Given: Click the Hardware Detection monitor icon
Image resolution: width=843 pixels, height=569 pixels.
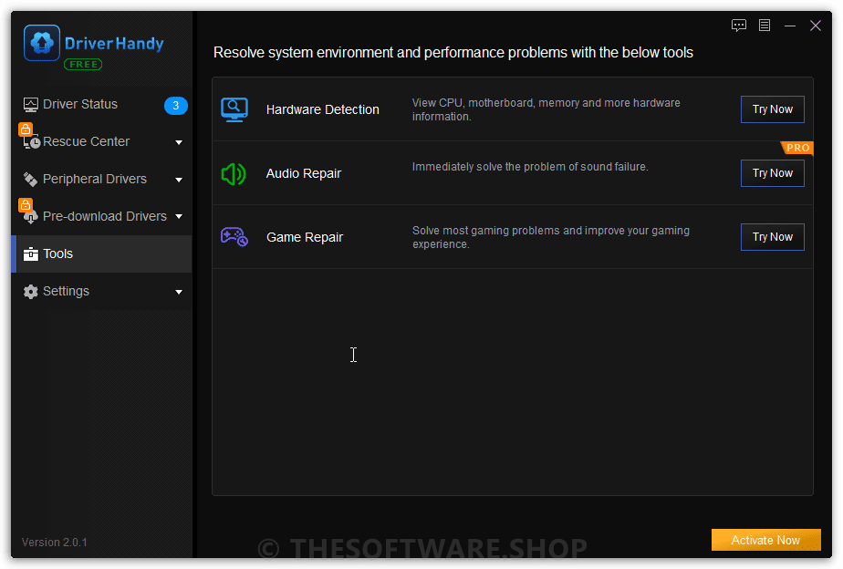Looking at the screenshot, I should coord(234,109).
